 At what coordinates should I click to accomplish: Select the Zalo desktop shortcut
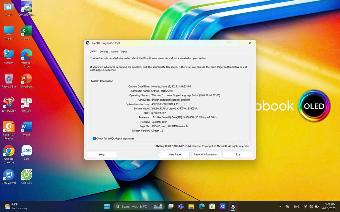(27, 153)
